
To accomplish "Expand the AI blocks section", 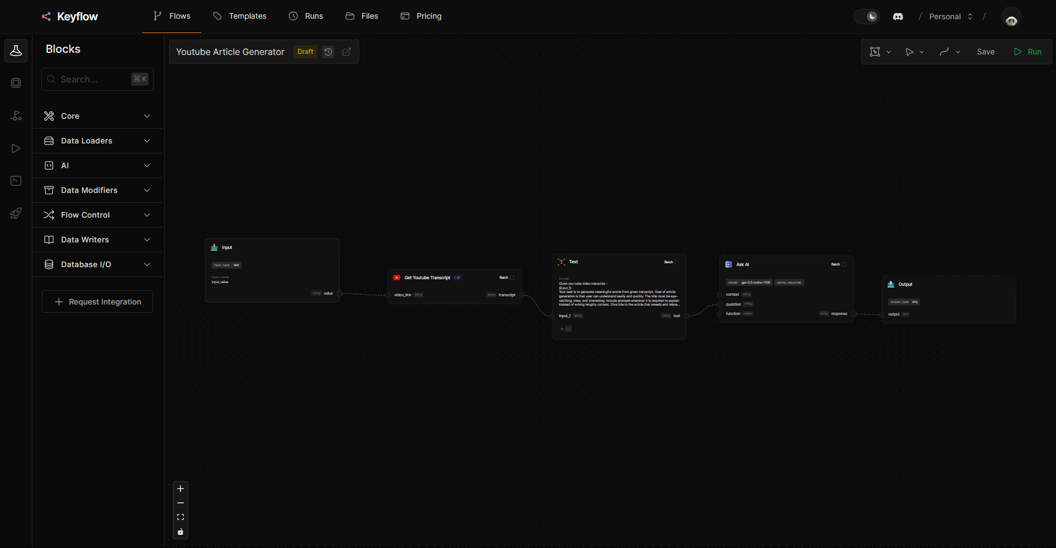I will pos(97,165).
